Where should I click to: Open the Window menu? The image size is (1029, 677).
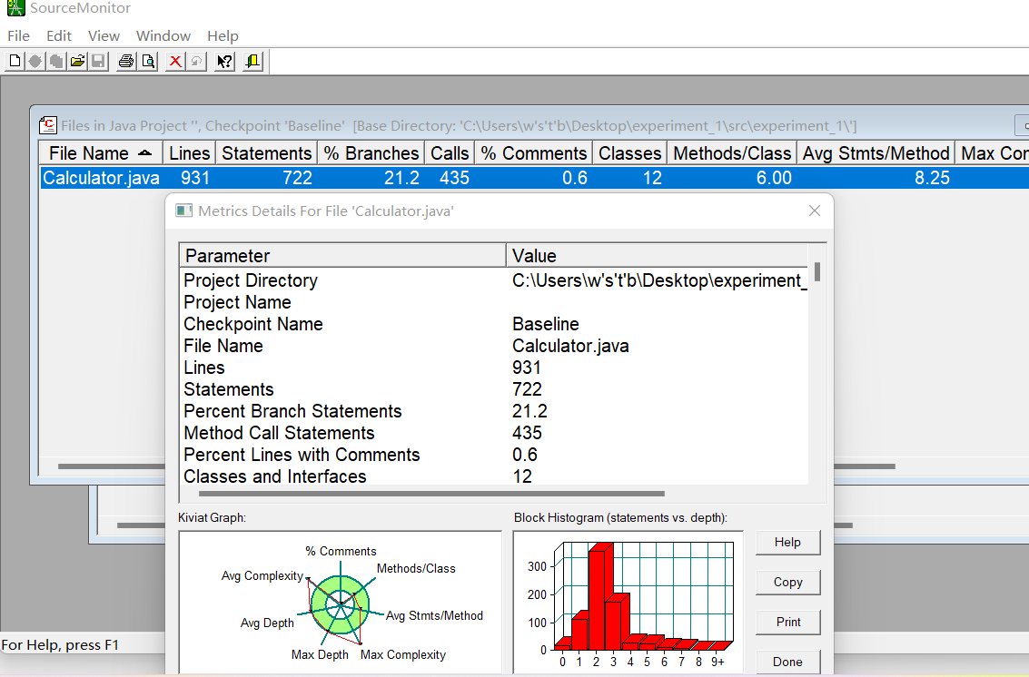point(163,36)
